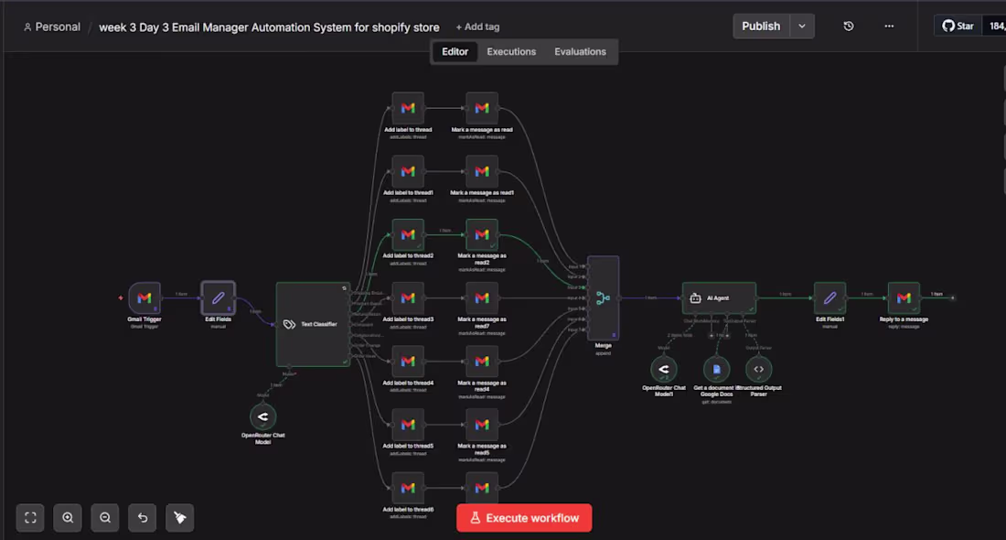Open the three-dot options menu

[888, 27]
